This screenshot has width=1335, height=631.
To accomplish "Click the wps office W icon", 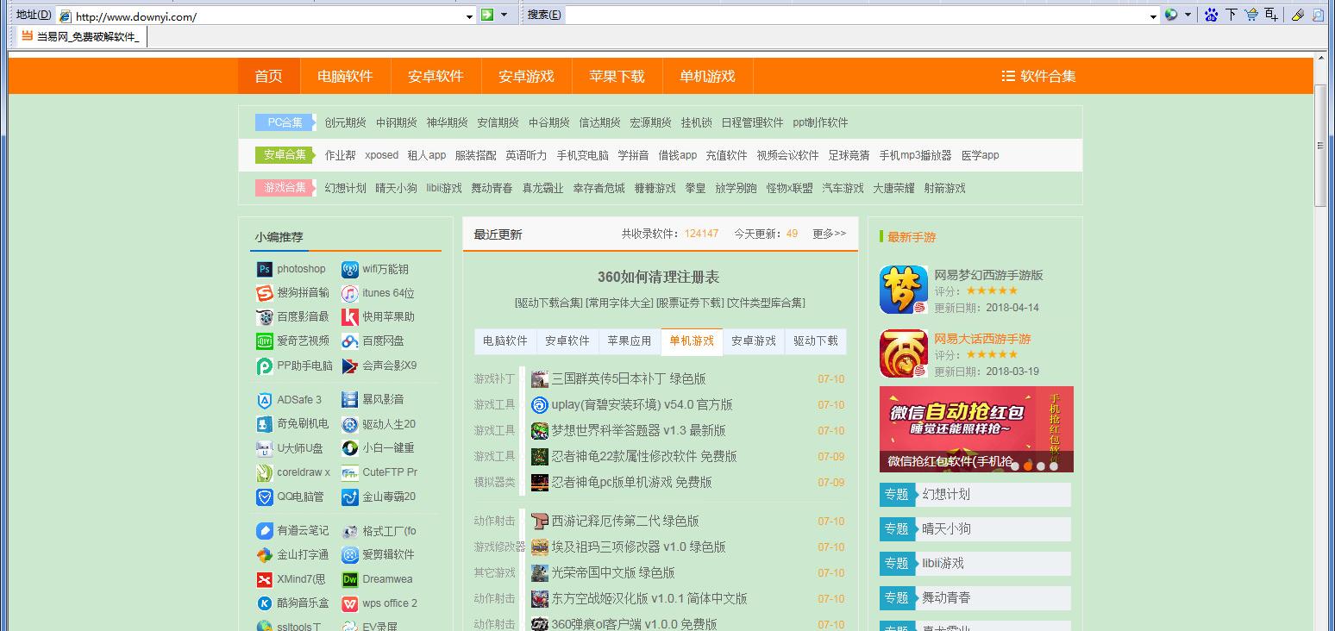I will click(349, 603).
